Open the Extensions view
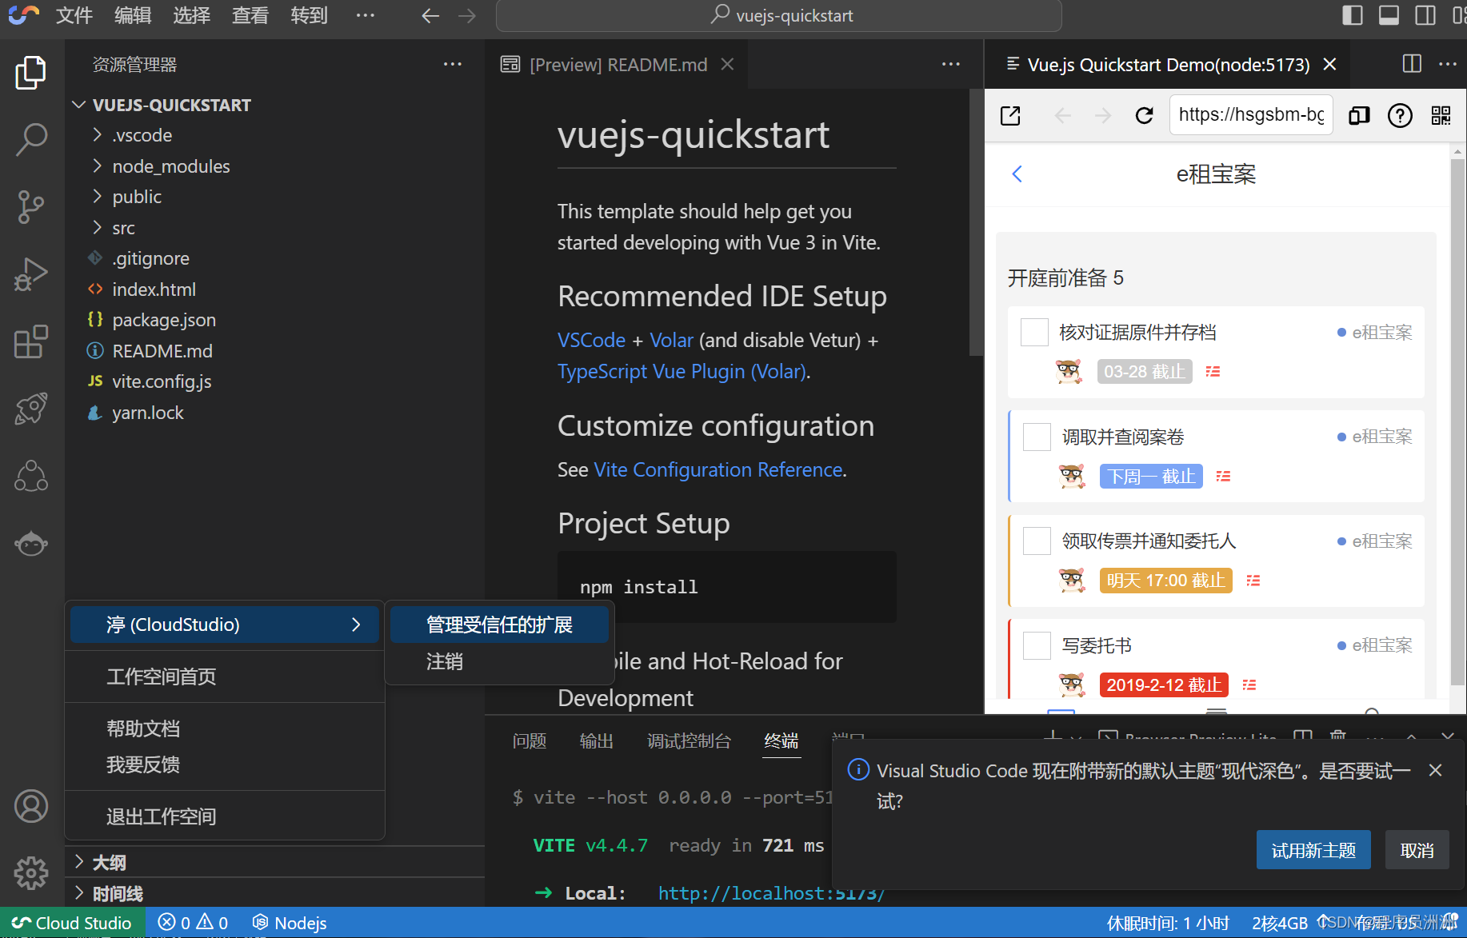Image resolution: width=1467 pixels, height=938 pixels. tap(31, 341)
